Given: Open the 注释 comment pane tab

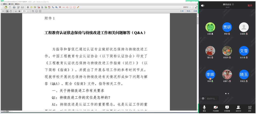Looking at the screenshot, I should tap(195, 11).
